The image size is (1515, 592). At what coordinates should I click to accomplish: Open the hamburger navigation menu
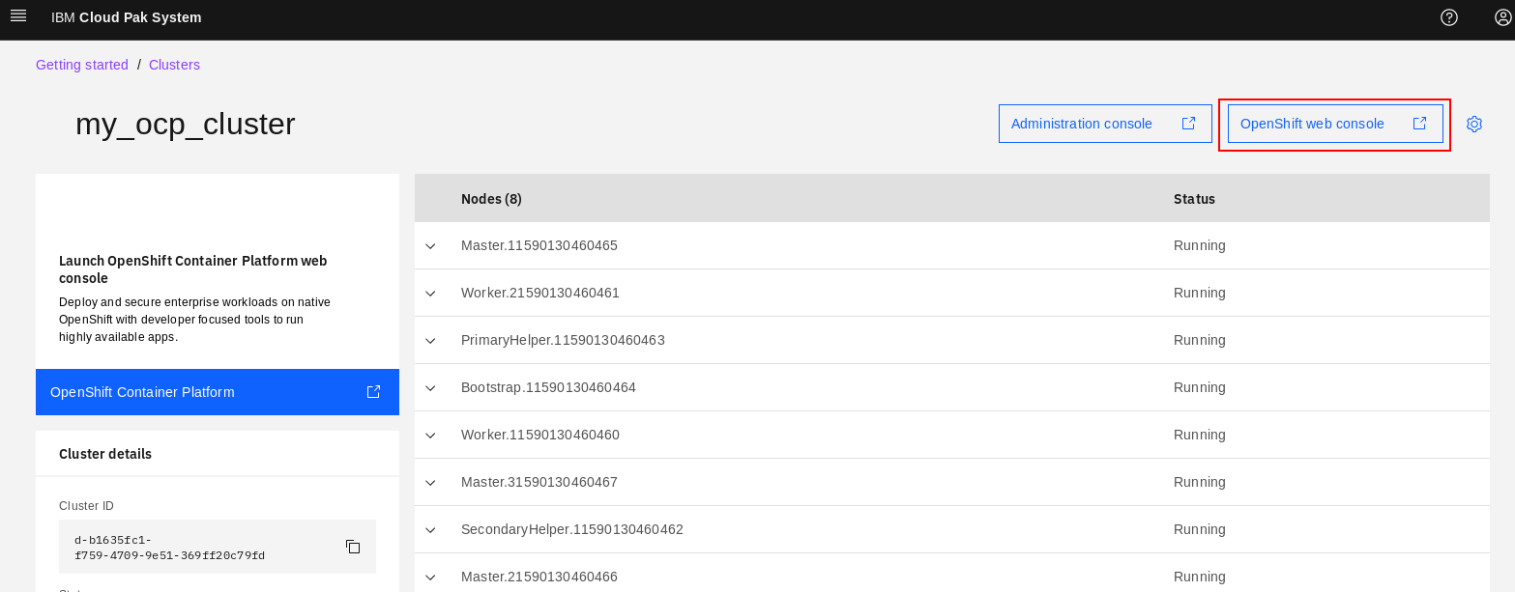point(18,16)
